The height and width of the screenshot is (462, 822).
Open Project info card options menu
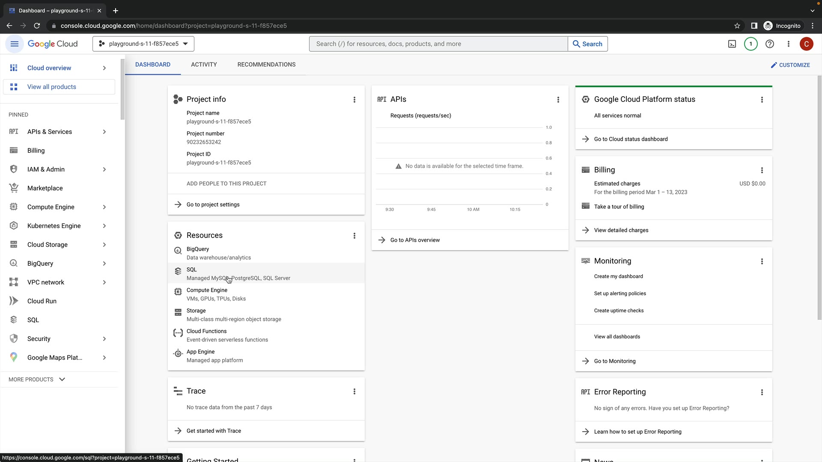pos(354,100)
